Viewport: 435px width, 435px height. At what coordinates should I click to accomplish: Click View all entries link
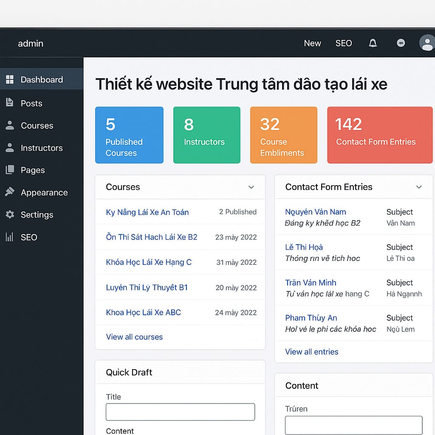pyautogui.click(x=311, y=352)
